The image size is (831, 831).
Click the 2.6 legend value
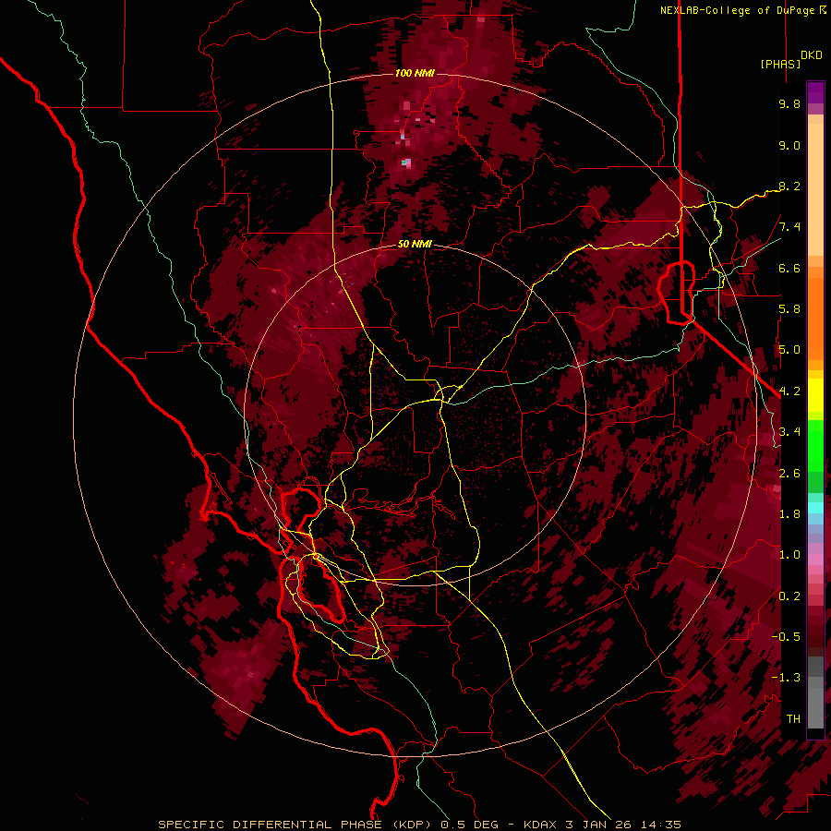tap(789, 473)
